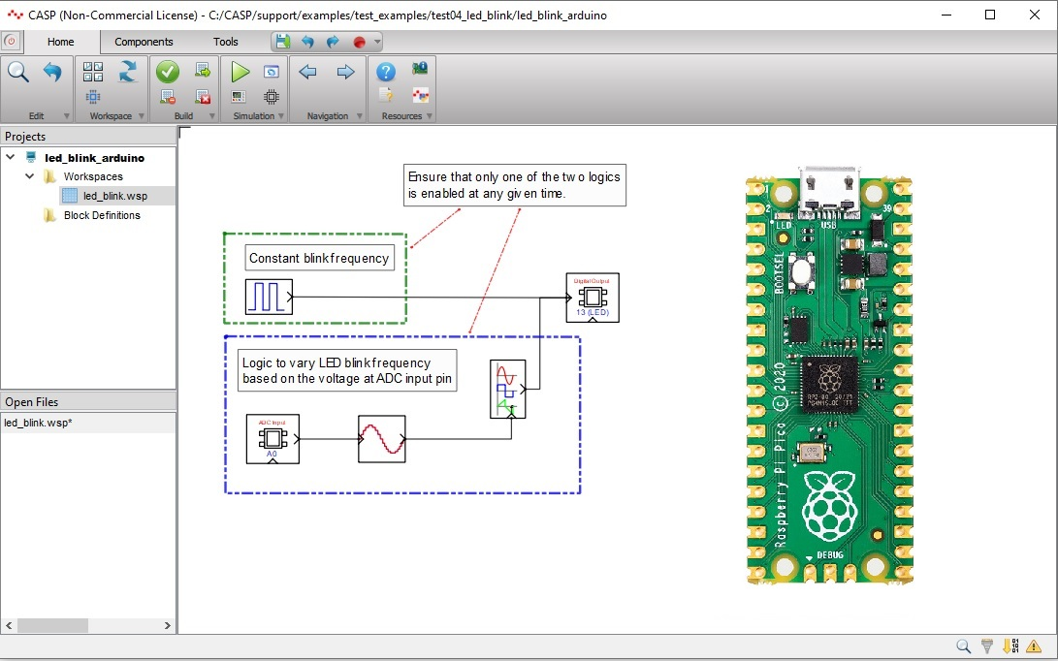Click the ADC Input A0 block
This screenshot has height=661, width=1058.
pyautogui.click(x=273, y=439)
